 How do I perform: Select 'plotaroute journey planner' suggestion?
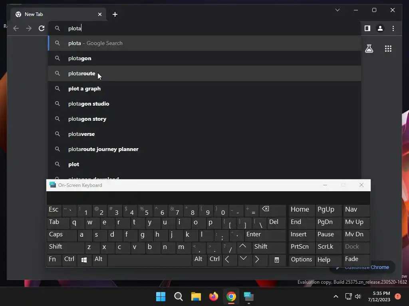click(x=204, y=149)
